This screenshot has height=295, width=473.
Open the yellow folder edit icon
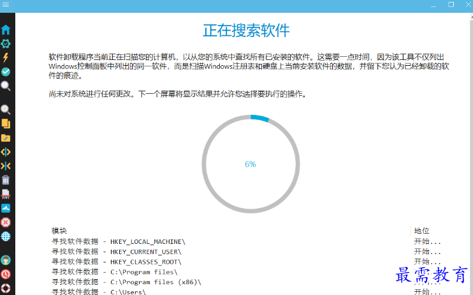tap(6, 138)
